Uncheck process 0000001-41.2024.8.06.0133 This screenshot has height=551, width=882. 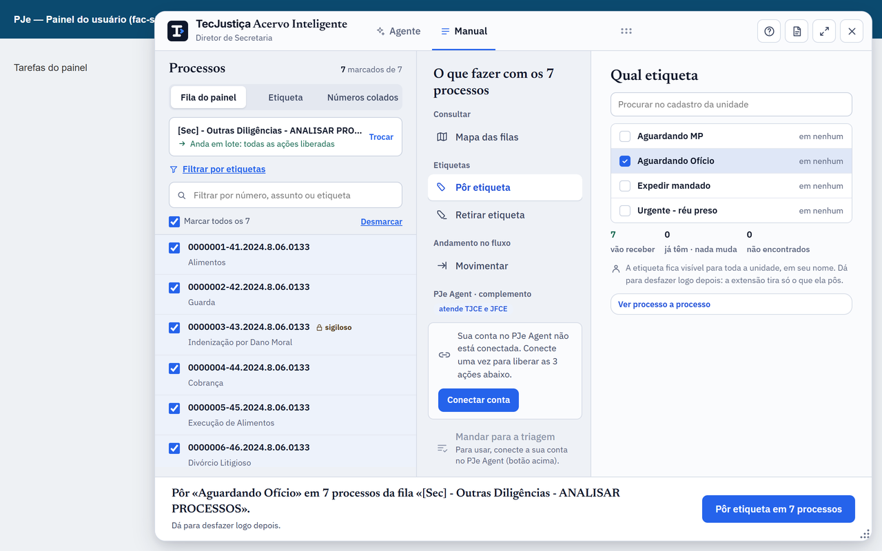pos(174,248)
